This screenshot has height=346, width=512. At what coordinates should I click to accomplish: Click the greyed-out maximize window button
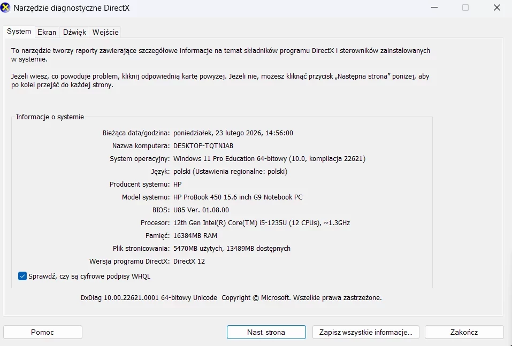click(x=465, y=7)
